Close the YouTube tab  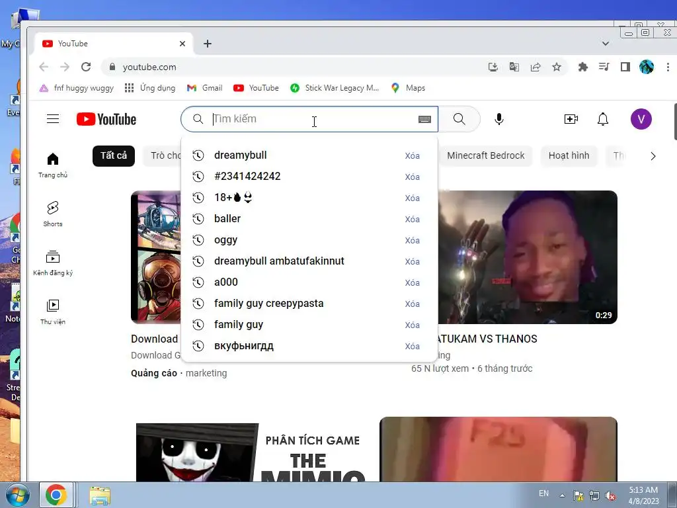point(182,44)
